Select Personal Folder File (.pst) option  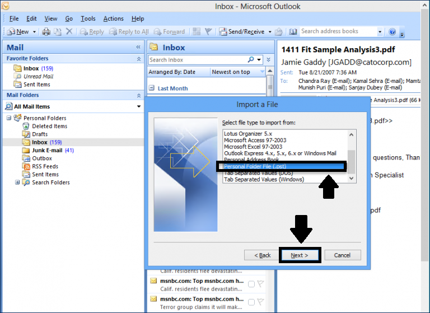283,166
